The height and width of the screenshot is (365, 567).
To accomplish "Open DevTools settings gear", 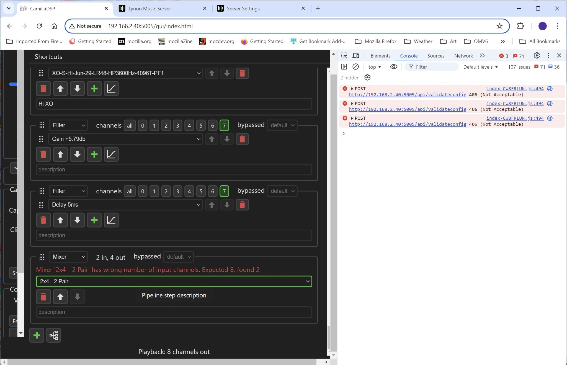I will [x=537, y=56].
